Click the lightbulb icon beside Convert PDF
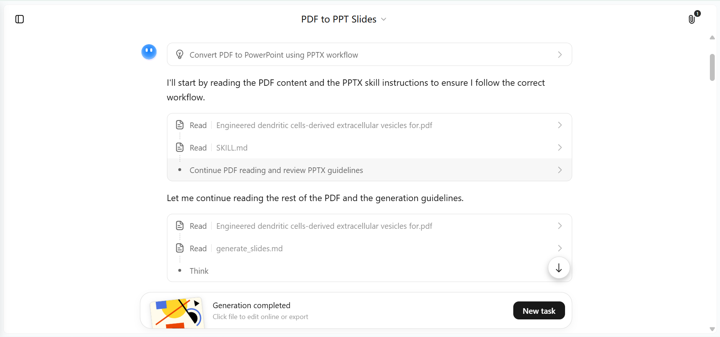Screen dimensions: 720x337 [x=180, y=55]
